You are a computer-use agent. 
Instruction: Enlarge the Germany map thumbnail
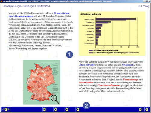tap(42, 82)
